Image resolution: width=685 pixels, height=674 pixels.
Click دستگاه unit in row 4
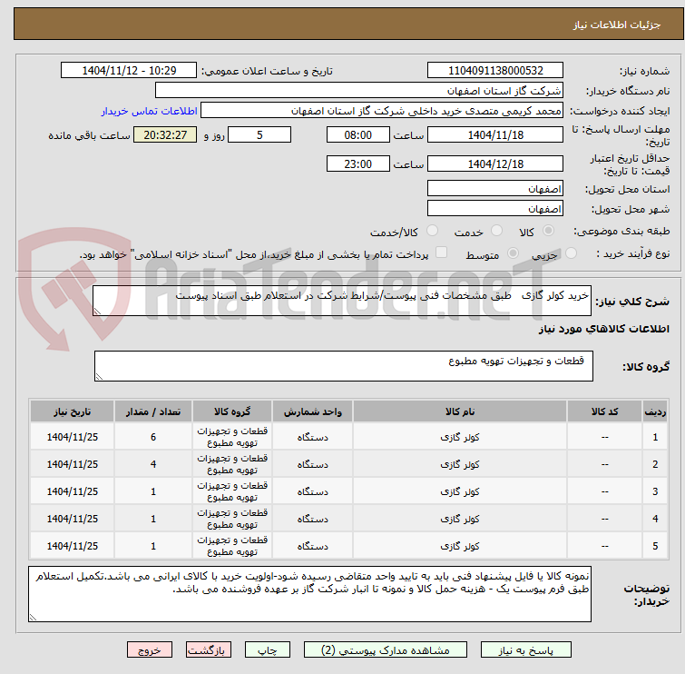tap(312, 519)
